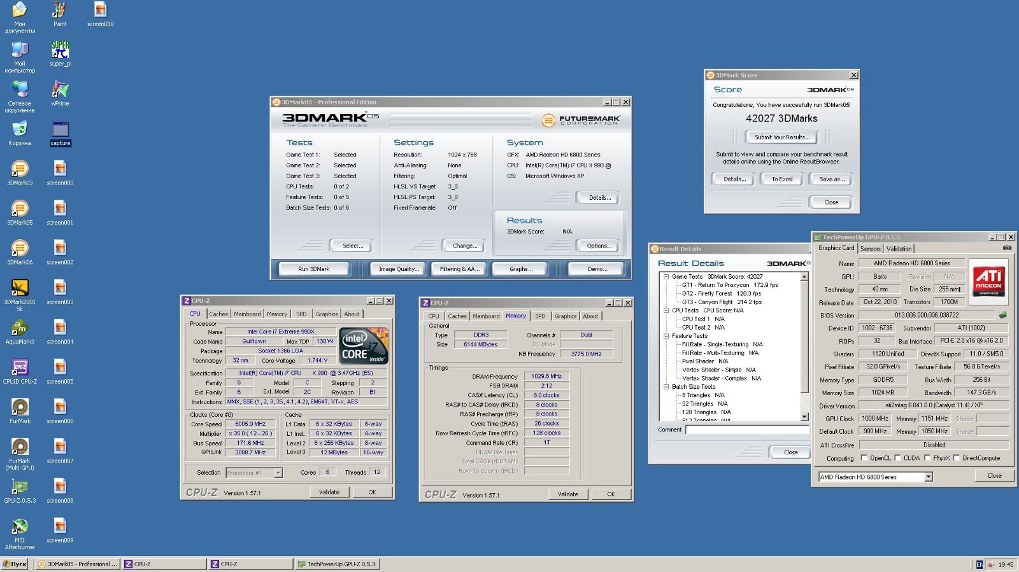This screenshot has height=572, width=1019.
Task: Select GT1 - Return To Proxycon result
Action: coord(730,285)
